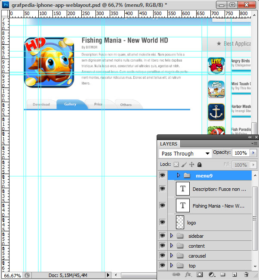Expand the content group
259x280 pixels.
(172, 246)
